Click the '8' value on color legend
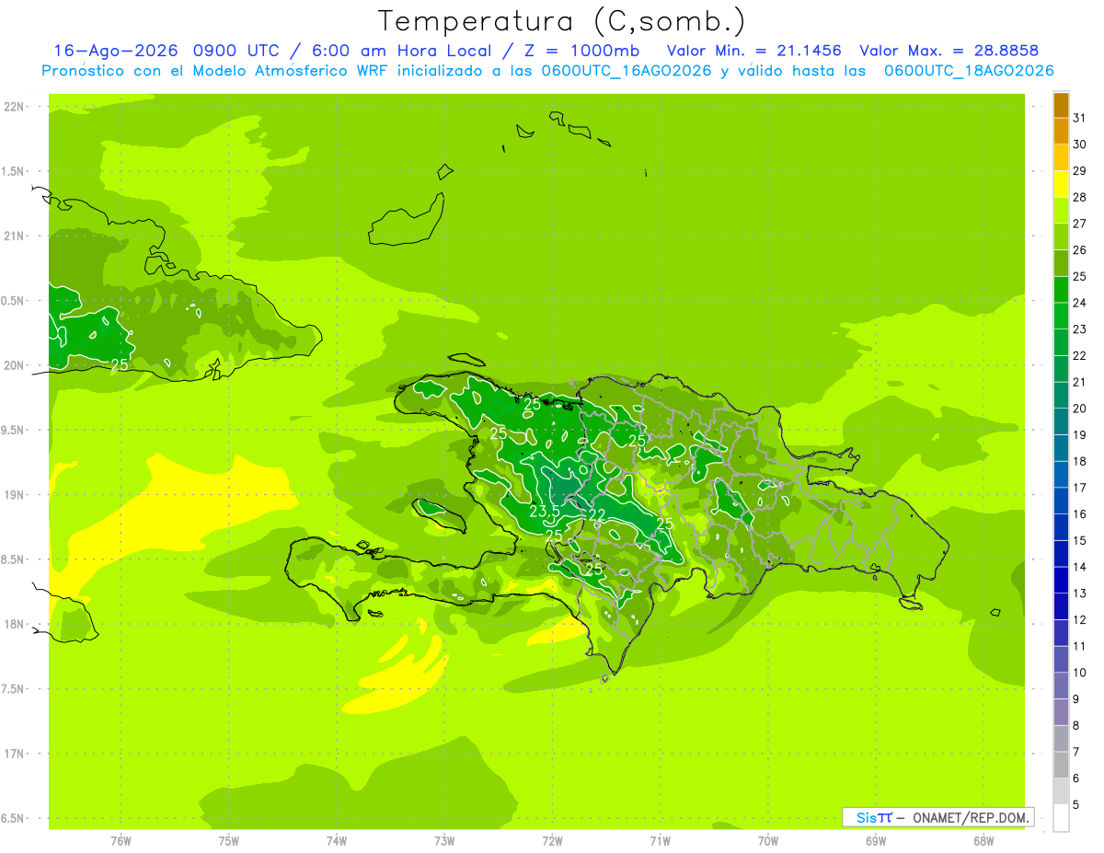This screenshot has width=1104, height=853. (1076, 725)
